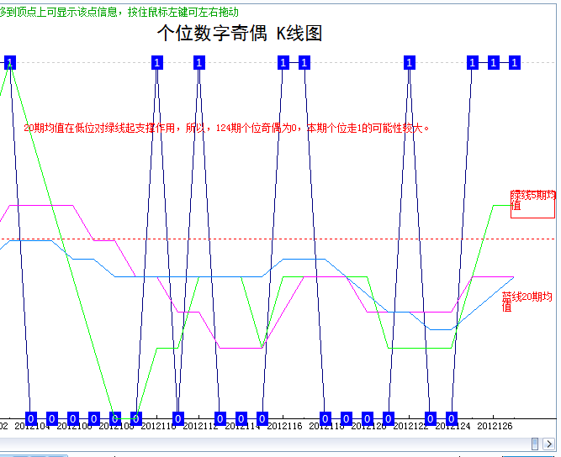
Task: Click the horizontal scrollbar right arrow
Action: [x=548, y=443]
